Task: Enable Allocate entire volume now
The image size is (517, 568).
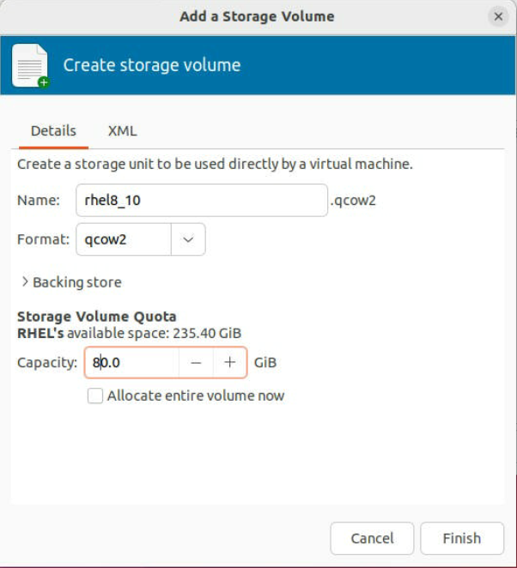Action: pos(95,396)
